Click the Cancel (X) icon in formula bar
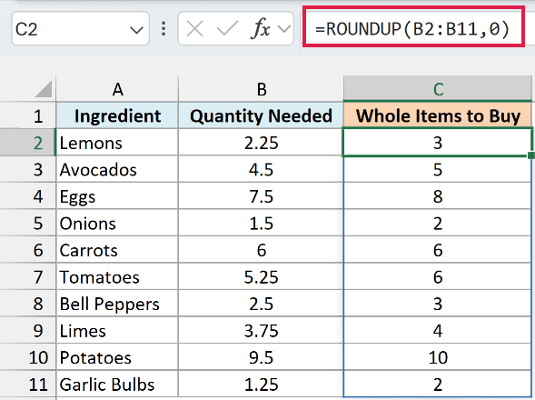The image size is (535, 400). (194, 29)
